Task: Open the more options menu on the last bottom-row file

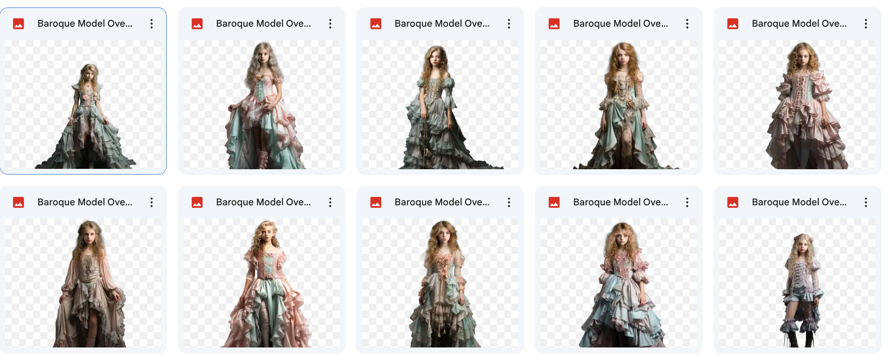Action: pos(866,202)
